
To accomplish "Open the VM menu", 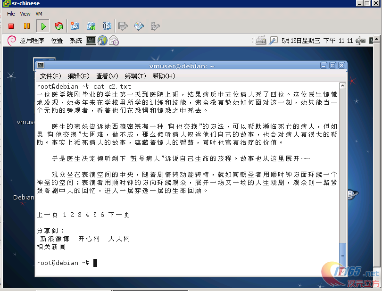I will (39, 14).
